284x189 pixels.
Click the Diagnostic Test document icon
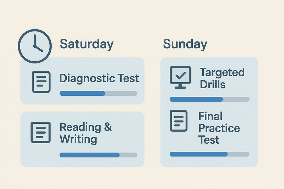pos(41,82)
